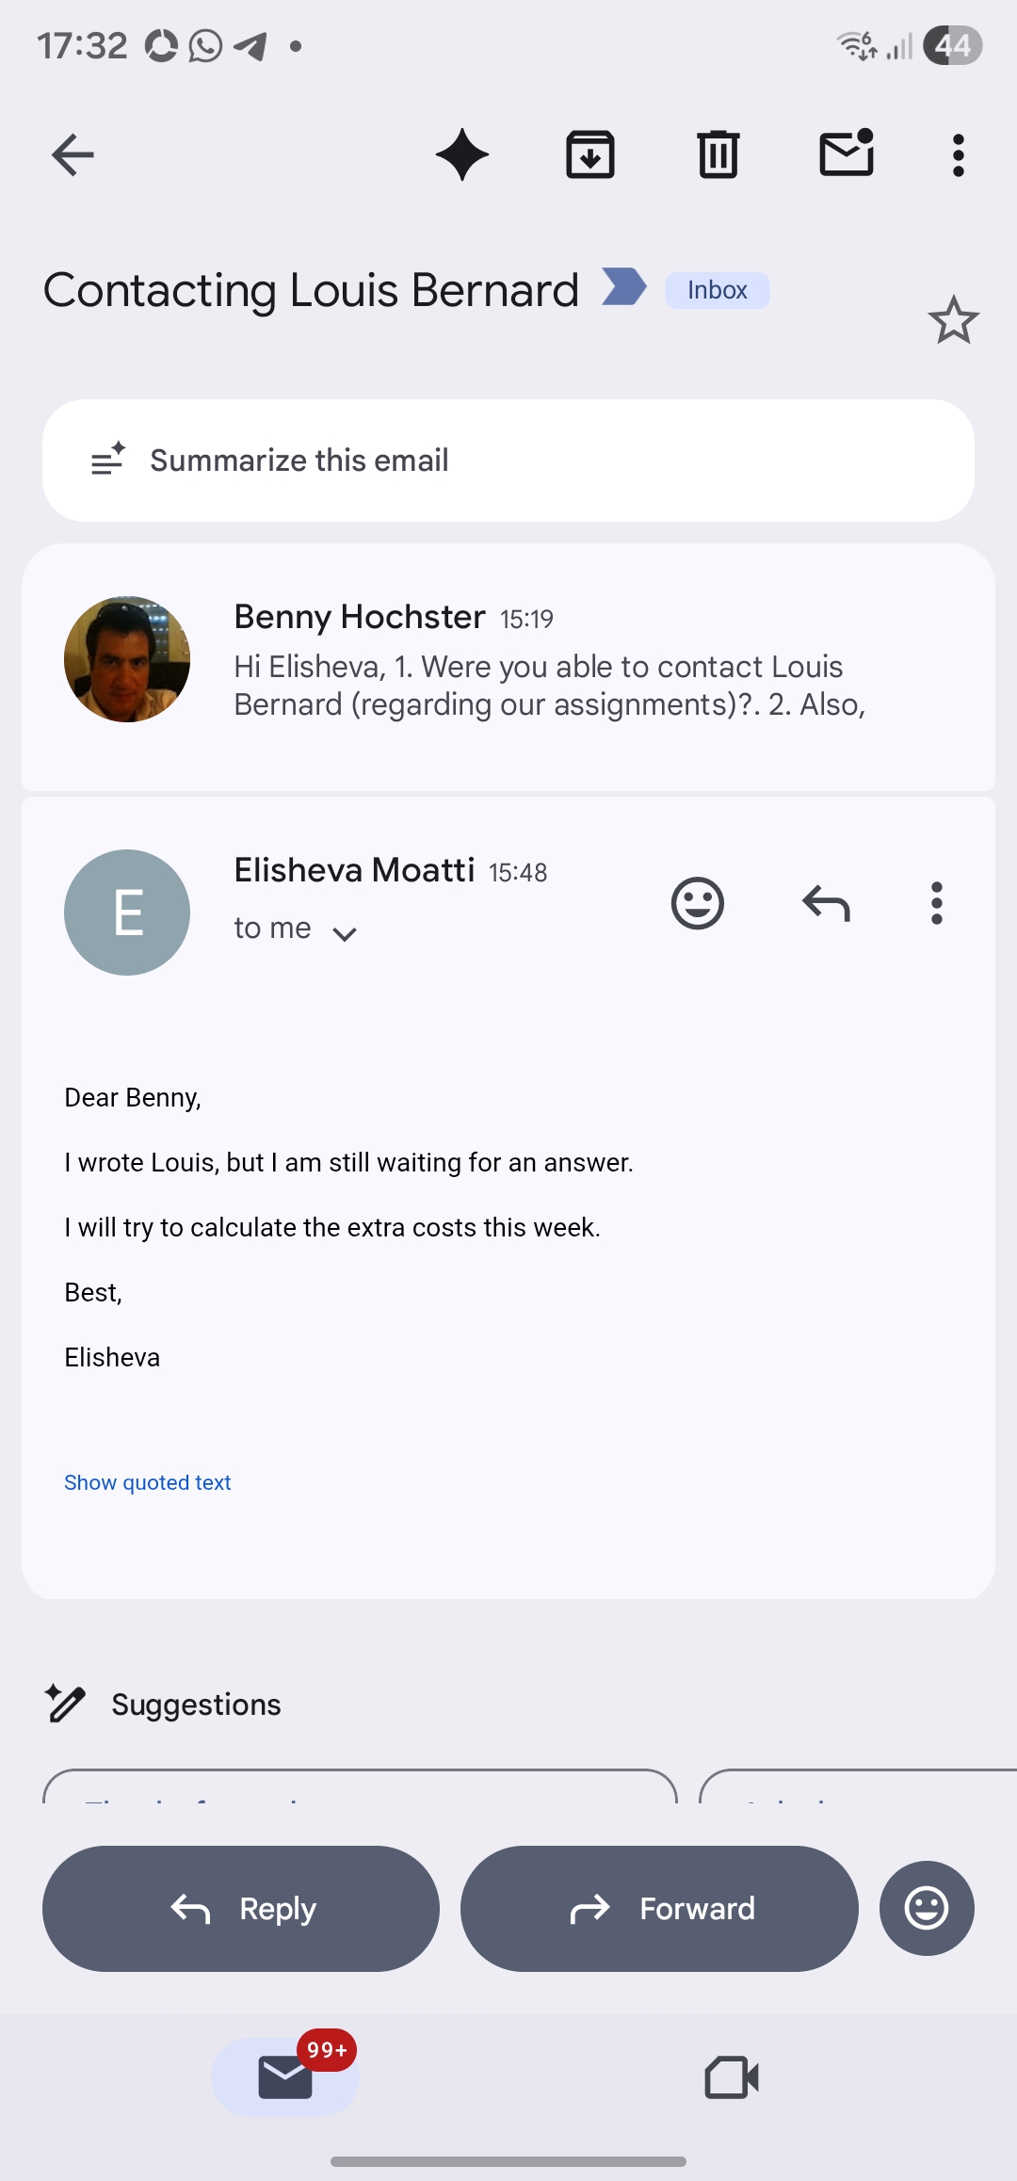Open Elisheva's message options menu
The width and height of the screenshot is (1017, 2181).
point(936,904)
